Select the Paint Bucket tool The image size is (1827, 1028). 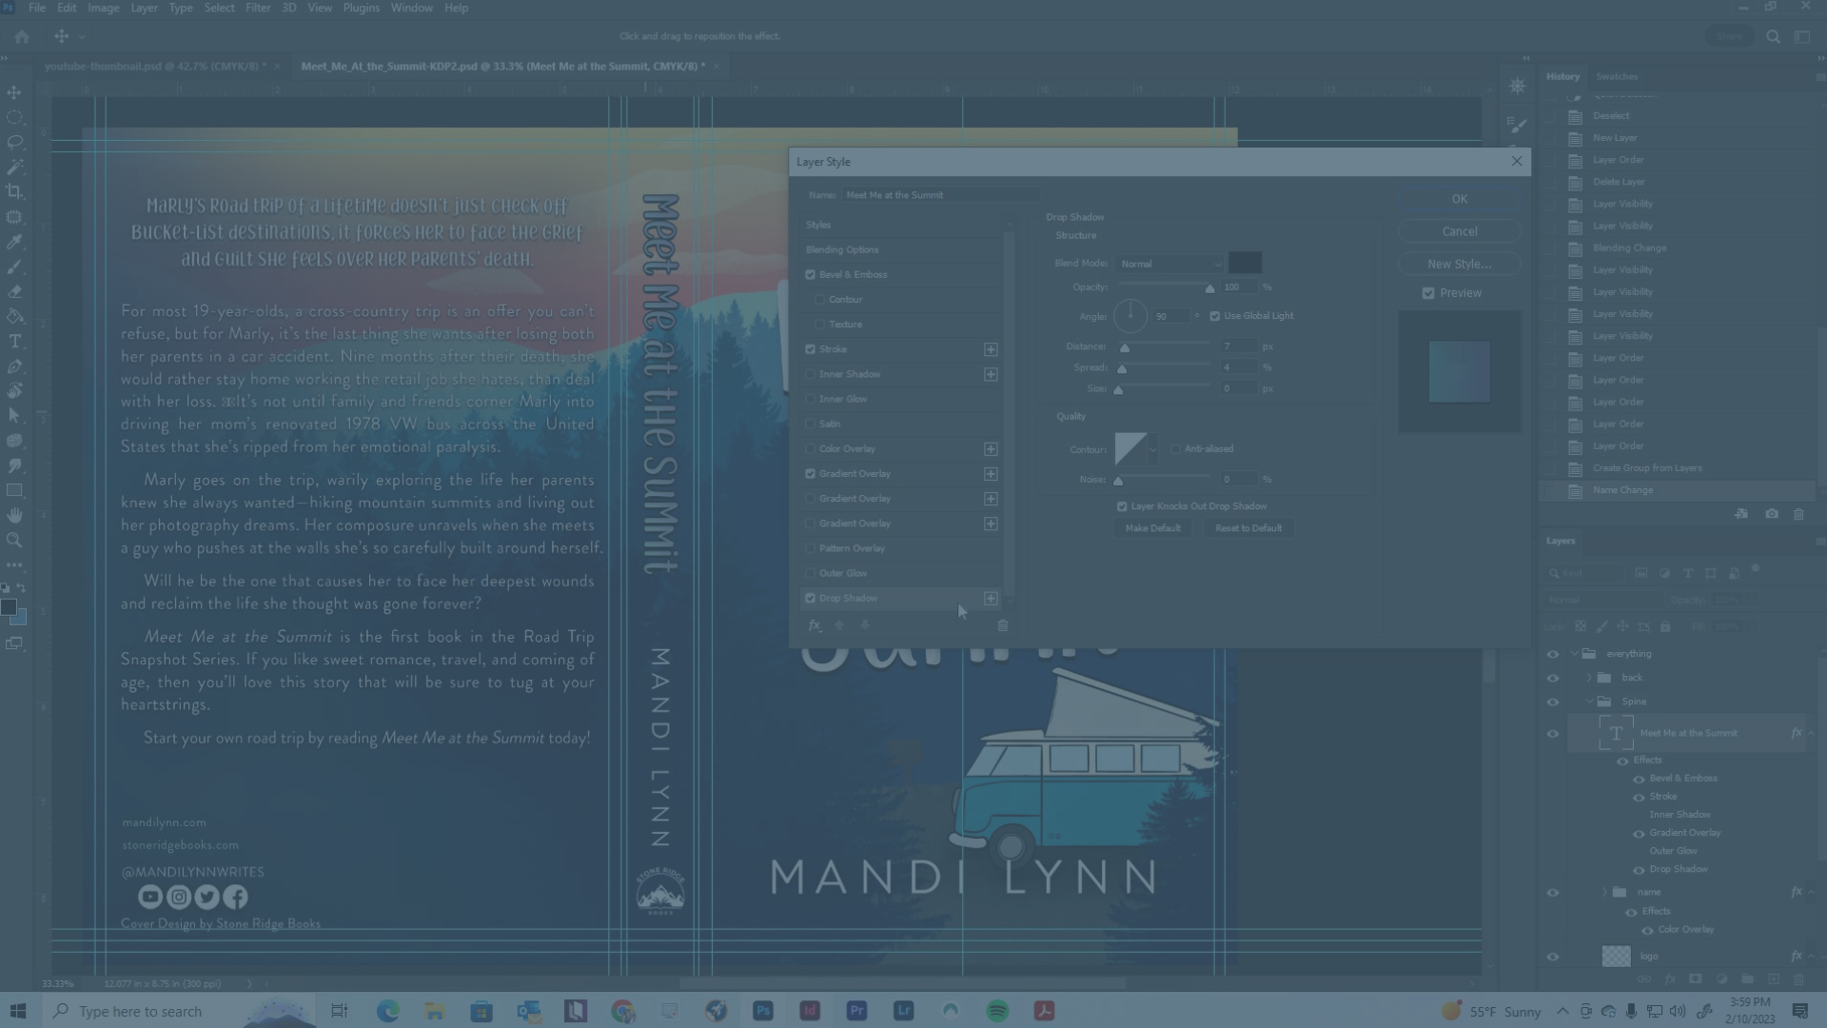14,316
